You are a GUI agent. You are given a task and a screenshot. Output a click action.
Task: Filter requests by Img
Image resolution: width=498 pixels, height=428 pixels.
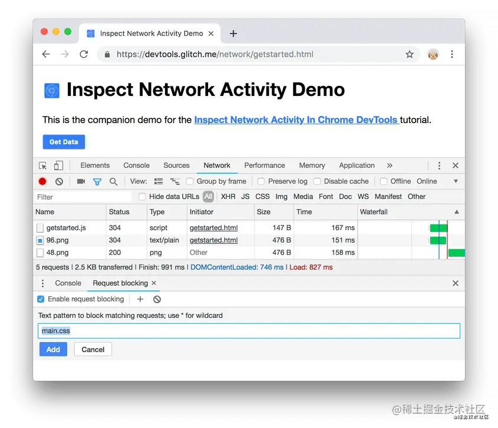[281, 197]
